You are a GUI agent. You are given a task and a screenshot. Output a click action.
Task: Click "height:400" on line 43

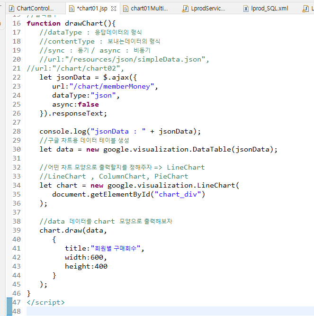[x=86, y=266]
